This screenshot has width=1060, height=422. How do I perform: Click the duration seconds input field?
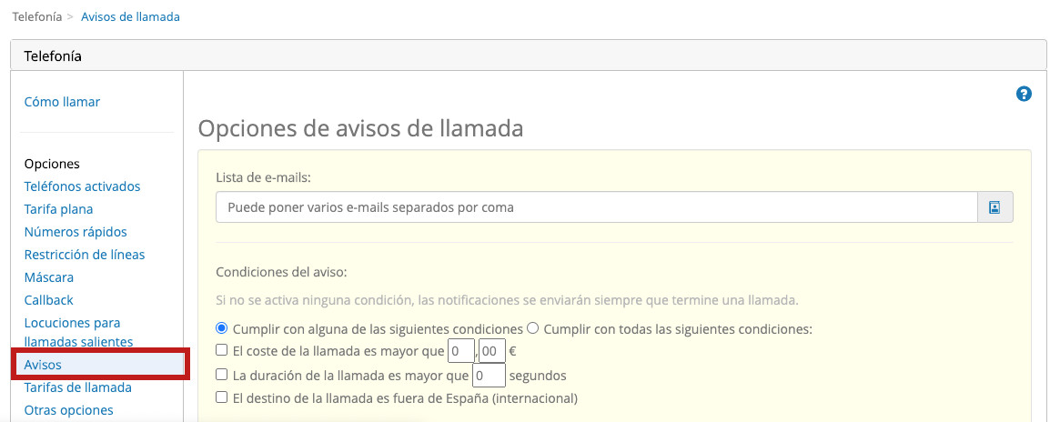click(489, 375)
